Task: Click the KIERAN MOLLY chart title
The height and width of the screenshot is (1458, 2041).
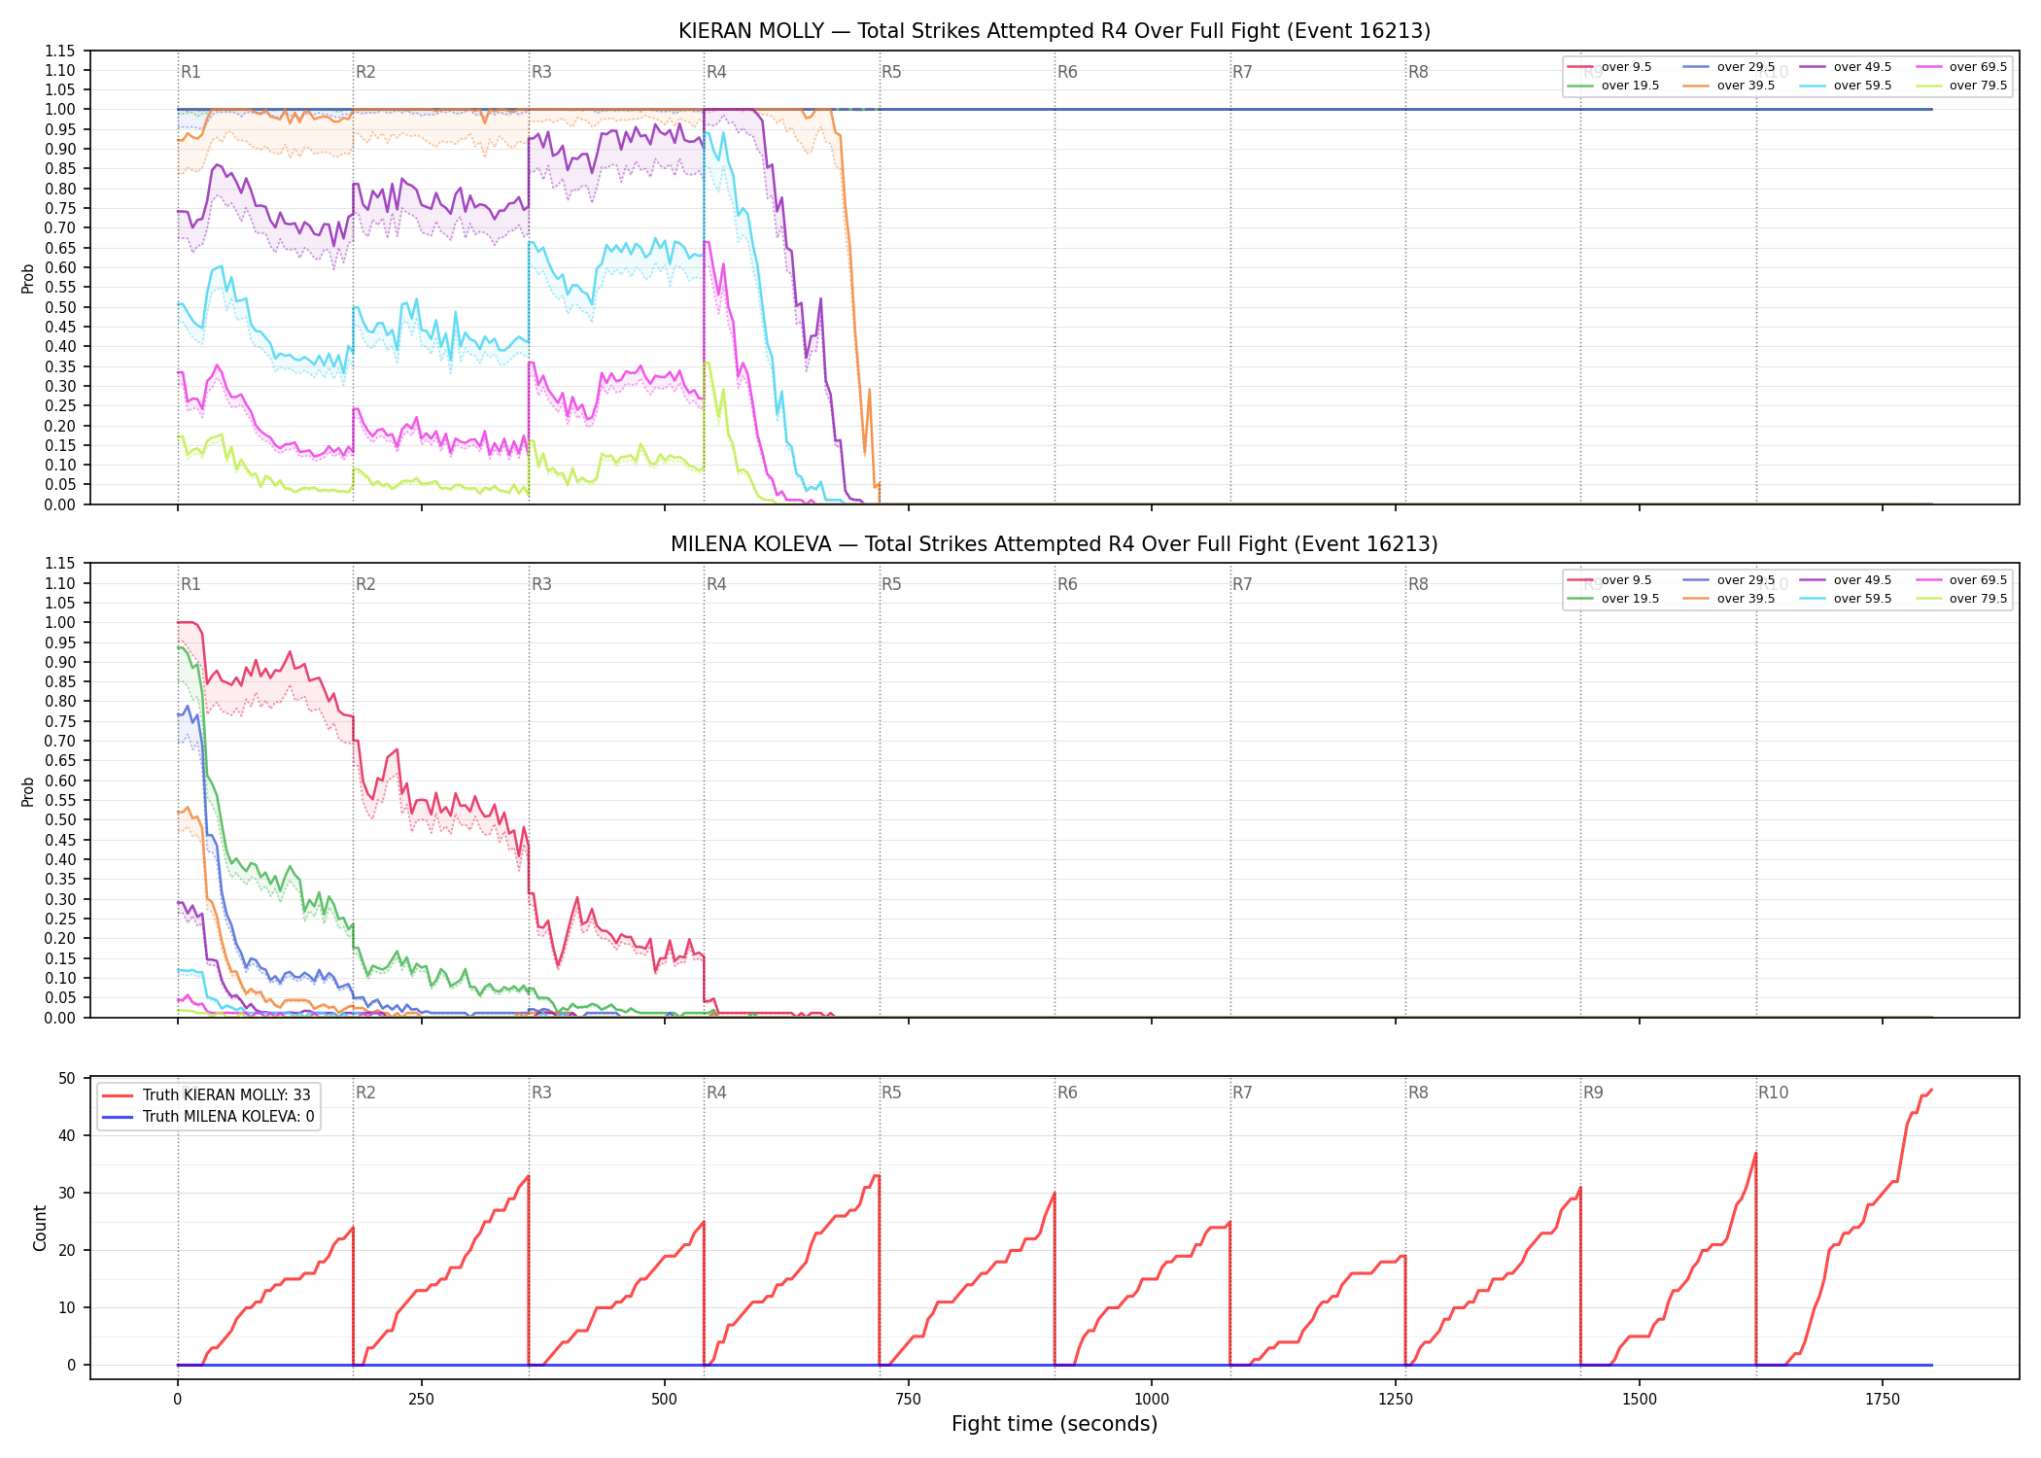Action: click(x=1055, y=31)
